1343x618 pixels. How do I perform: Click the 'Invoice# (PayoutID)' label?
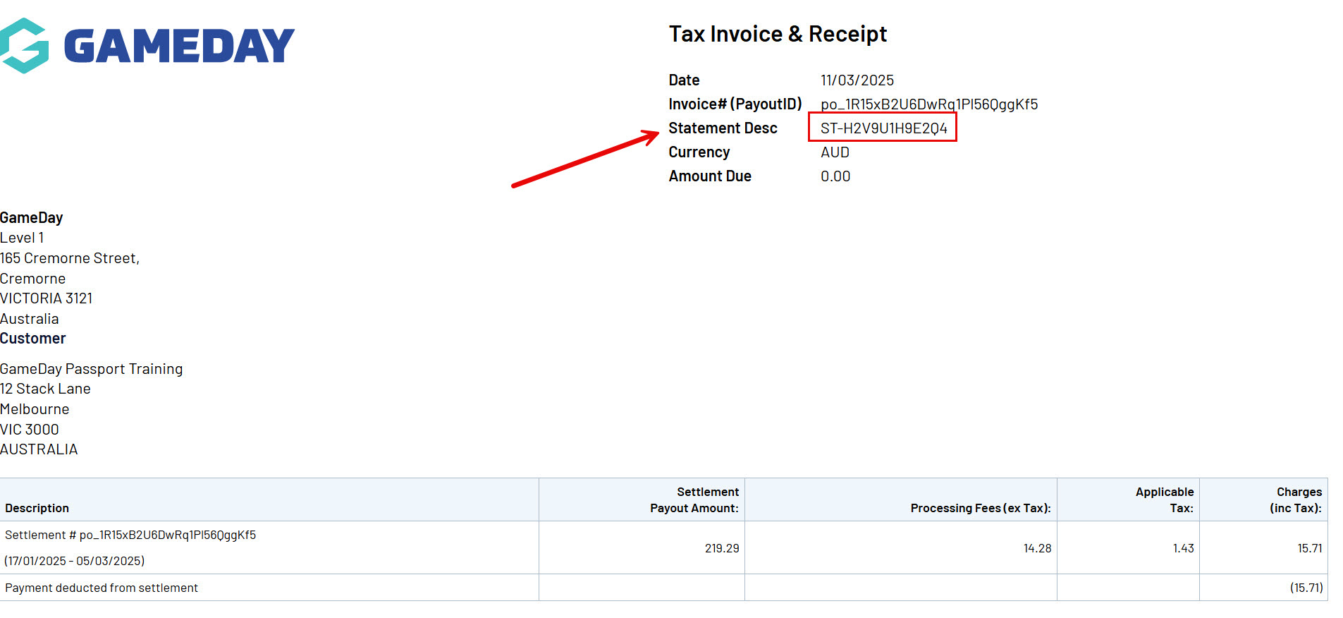735,104
